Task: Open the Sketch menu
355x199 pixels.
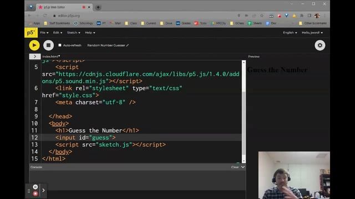Action: pos(73,33)
